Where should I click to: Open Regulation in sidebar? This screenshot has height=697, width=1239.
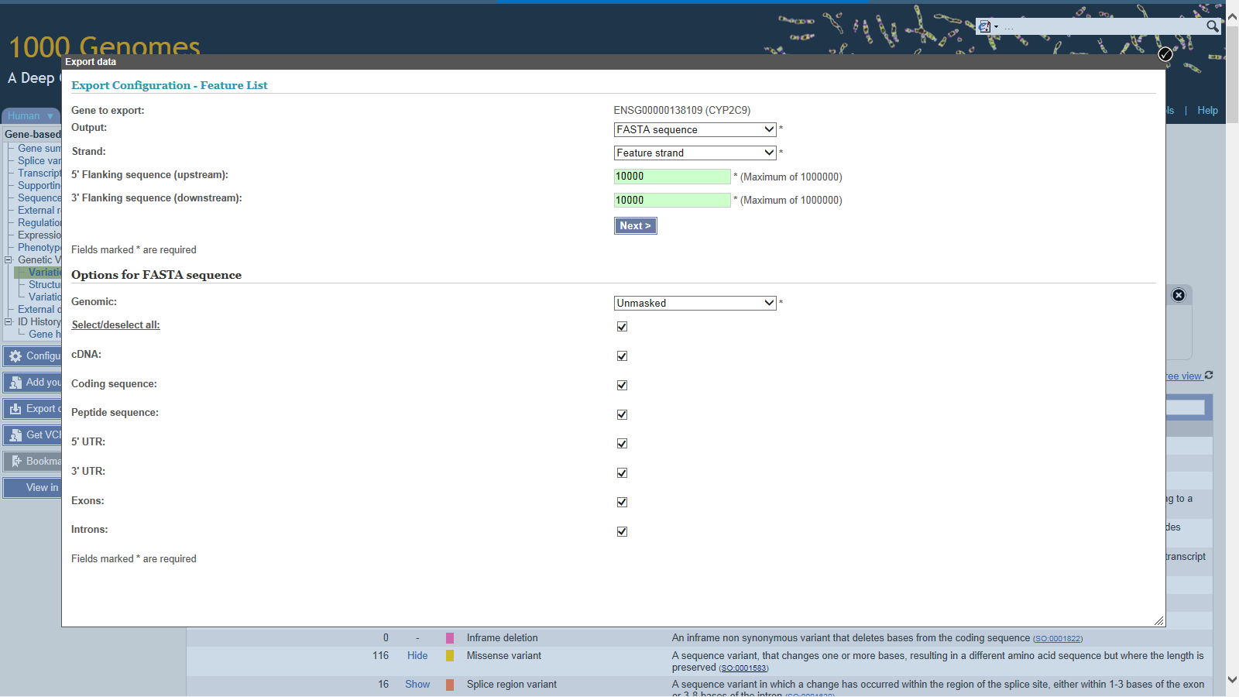[39, 223]
